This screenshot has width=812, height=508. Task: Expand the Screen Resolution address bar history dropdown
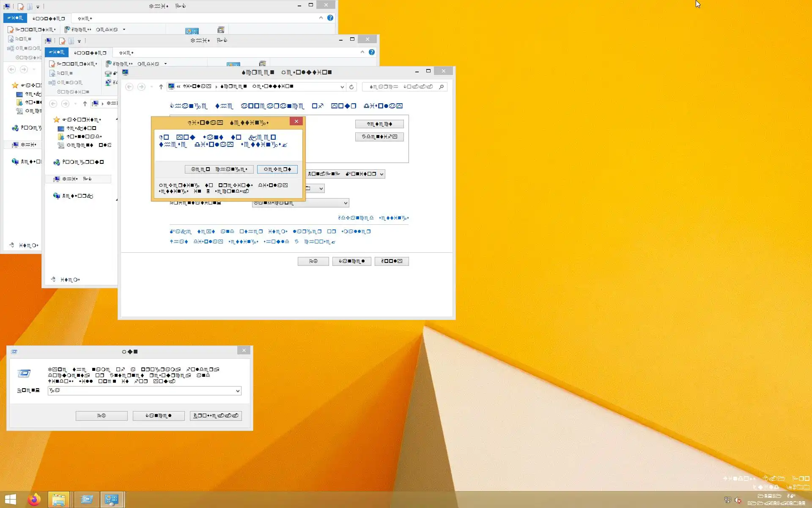pyautogui.click(x=342, y=87)
